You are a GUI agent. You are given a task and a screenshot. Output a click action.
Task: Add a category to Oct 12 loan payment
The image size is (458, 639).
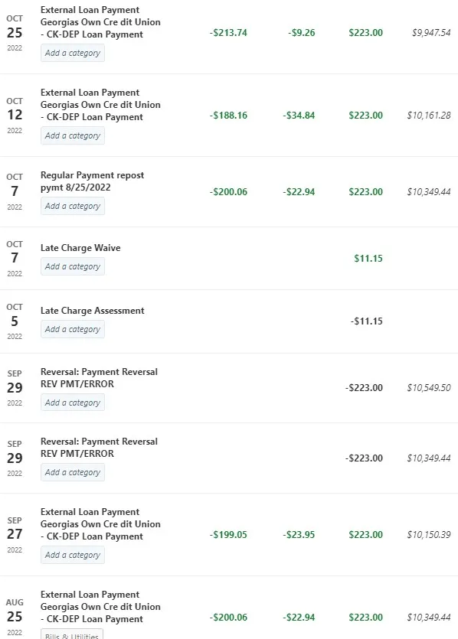(x=73, y=135)
